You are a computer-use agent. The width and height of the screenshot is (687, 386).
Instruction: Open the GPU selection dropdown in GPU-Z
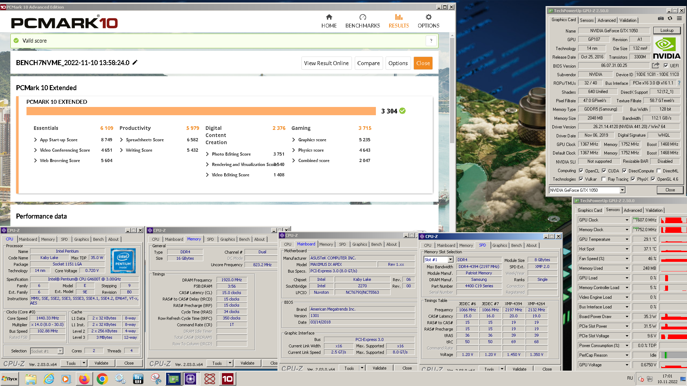pos(622,190)
